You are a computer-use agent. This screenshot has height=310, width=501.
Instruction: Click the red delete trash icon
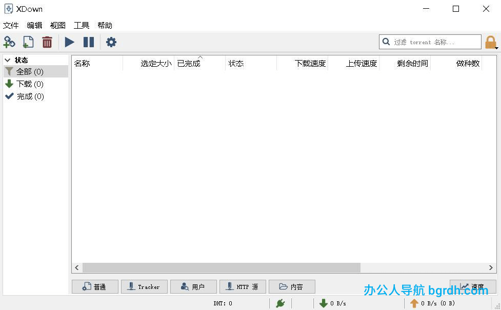(47, 42)
